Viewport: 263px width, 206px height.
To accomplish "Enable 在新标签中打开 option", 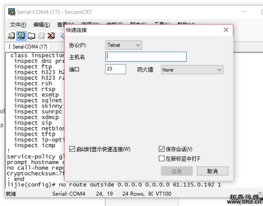I will tap(162, 158).
